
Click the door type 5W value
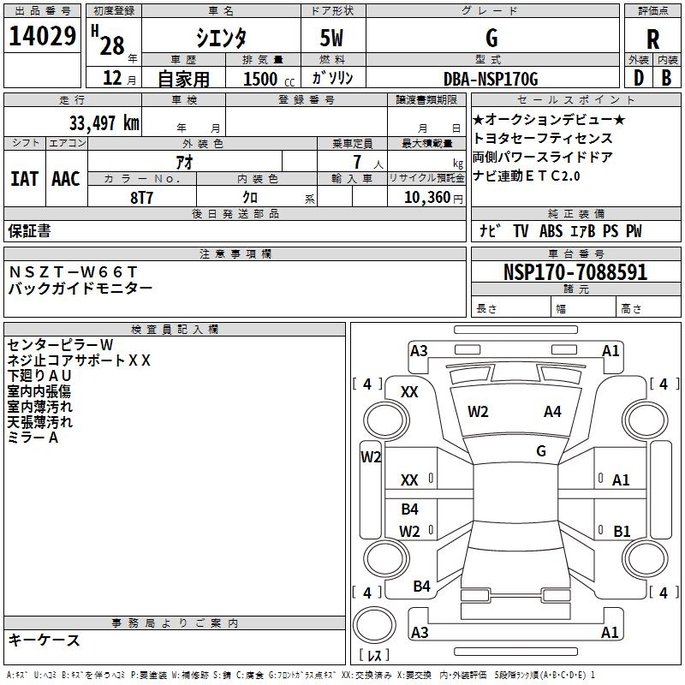[331, 38]
